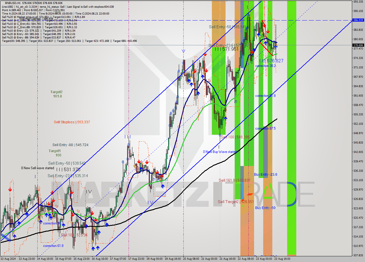Click the 'Sell Entry -50 | 585.541' chart label
Screen dimensions: 365x262
227,27
